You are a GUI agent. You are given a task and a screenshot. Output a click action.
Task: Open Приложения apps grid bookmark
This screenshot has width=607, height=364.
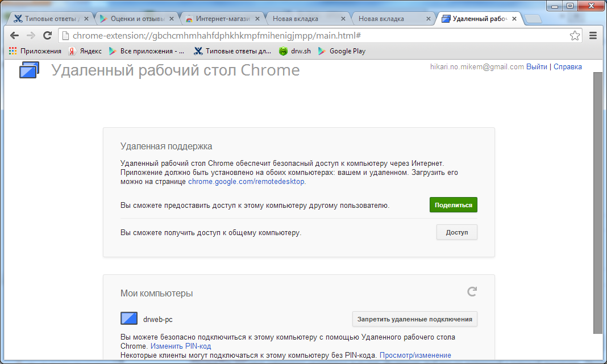pos(35,51)
